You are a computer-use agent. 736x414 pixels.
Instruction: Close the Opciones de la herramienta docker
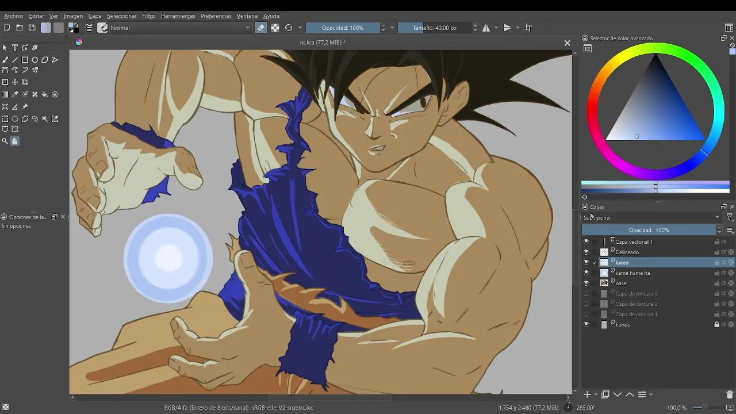point(63,217)
